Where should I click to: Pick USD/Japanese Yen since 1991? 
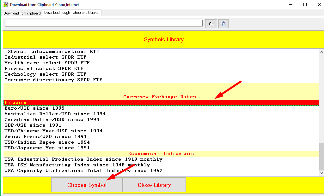[x=47, y=148]
